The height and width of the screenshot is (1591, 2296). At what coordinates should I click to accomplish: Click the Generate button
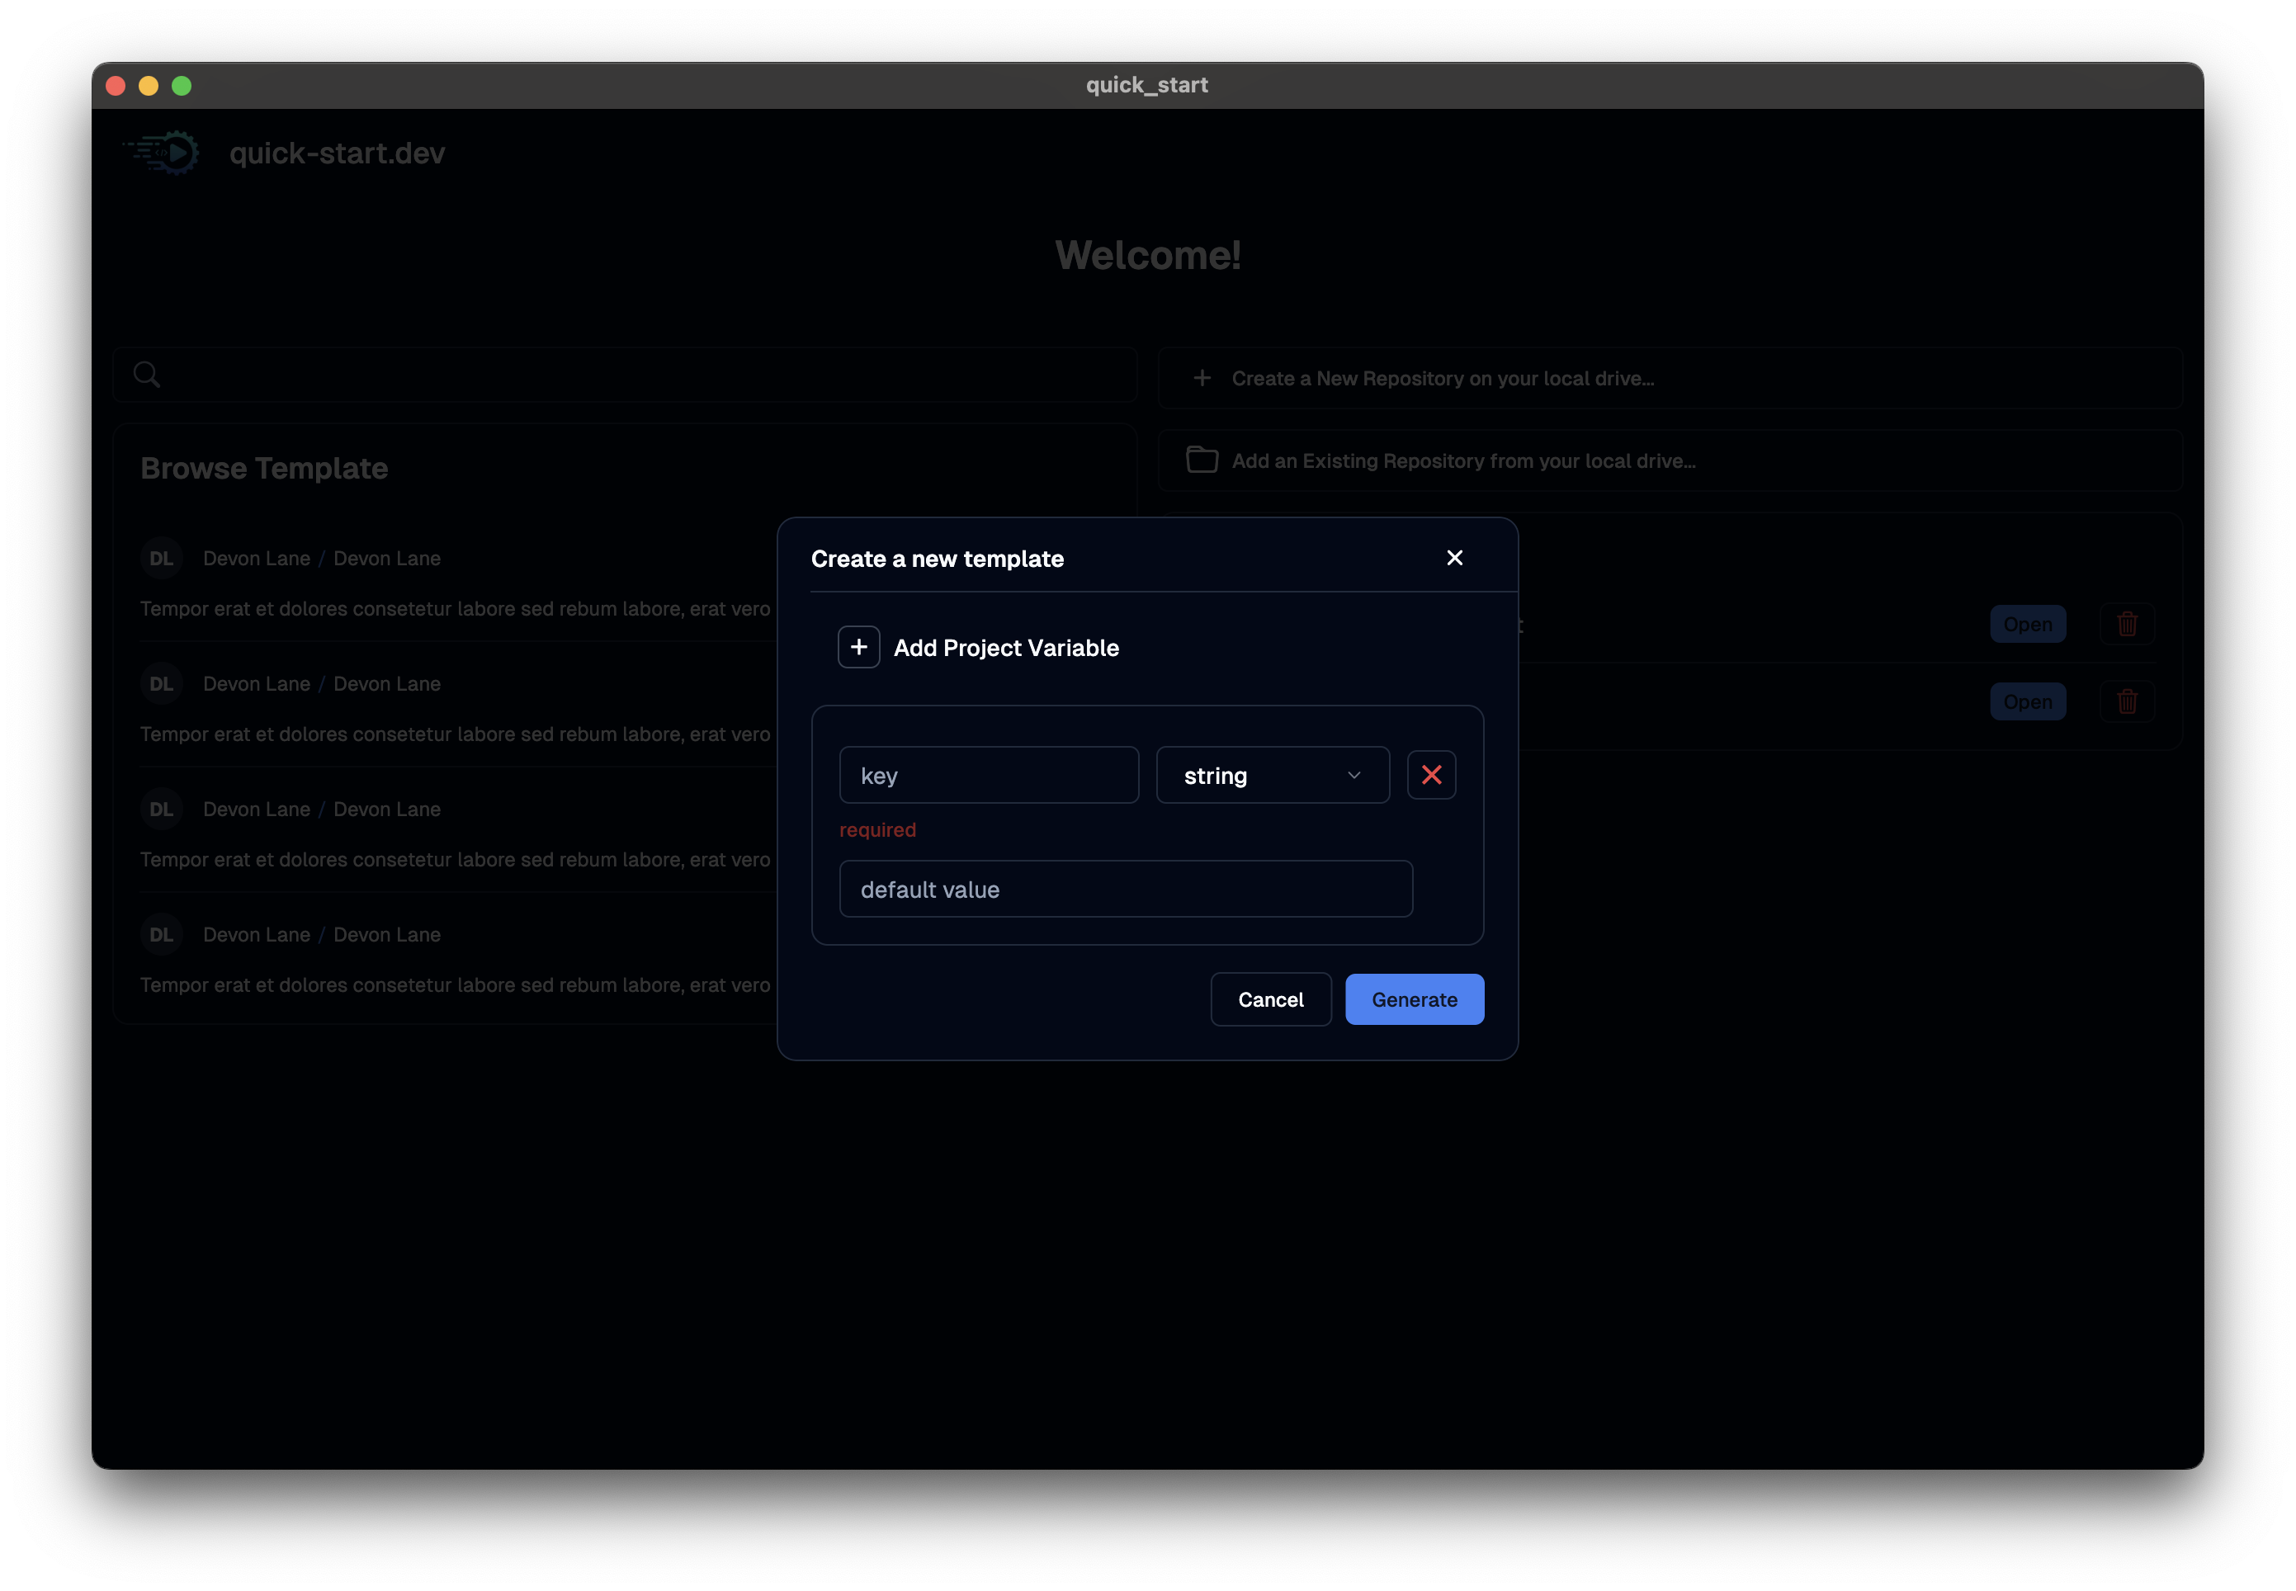1414,999
